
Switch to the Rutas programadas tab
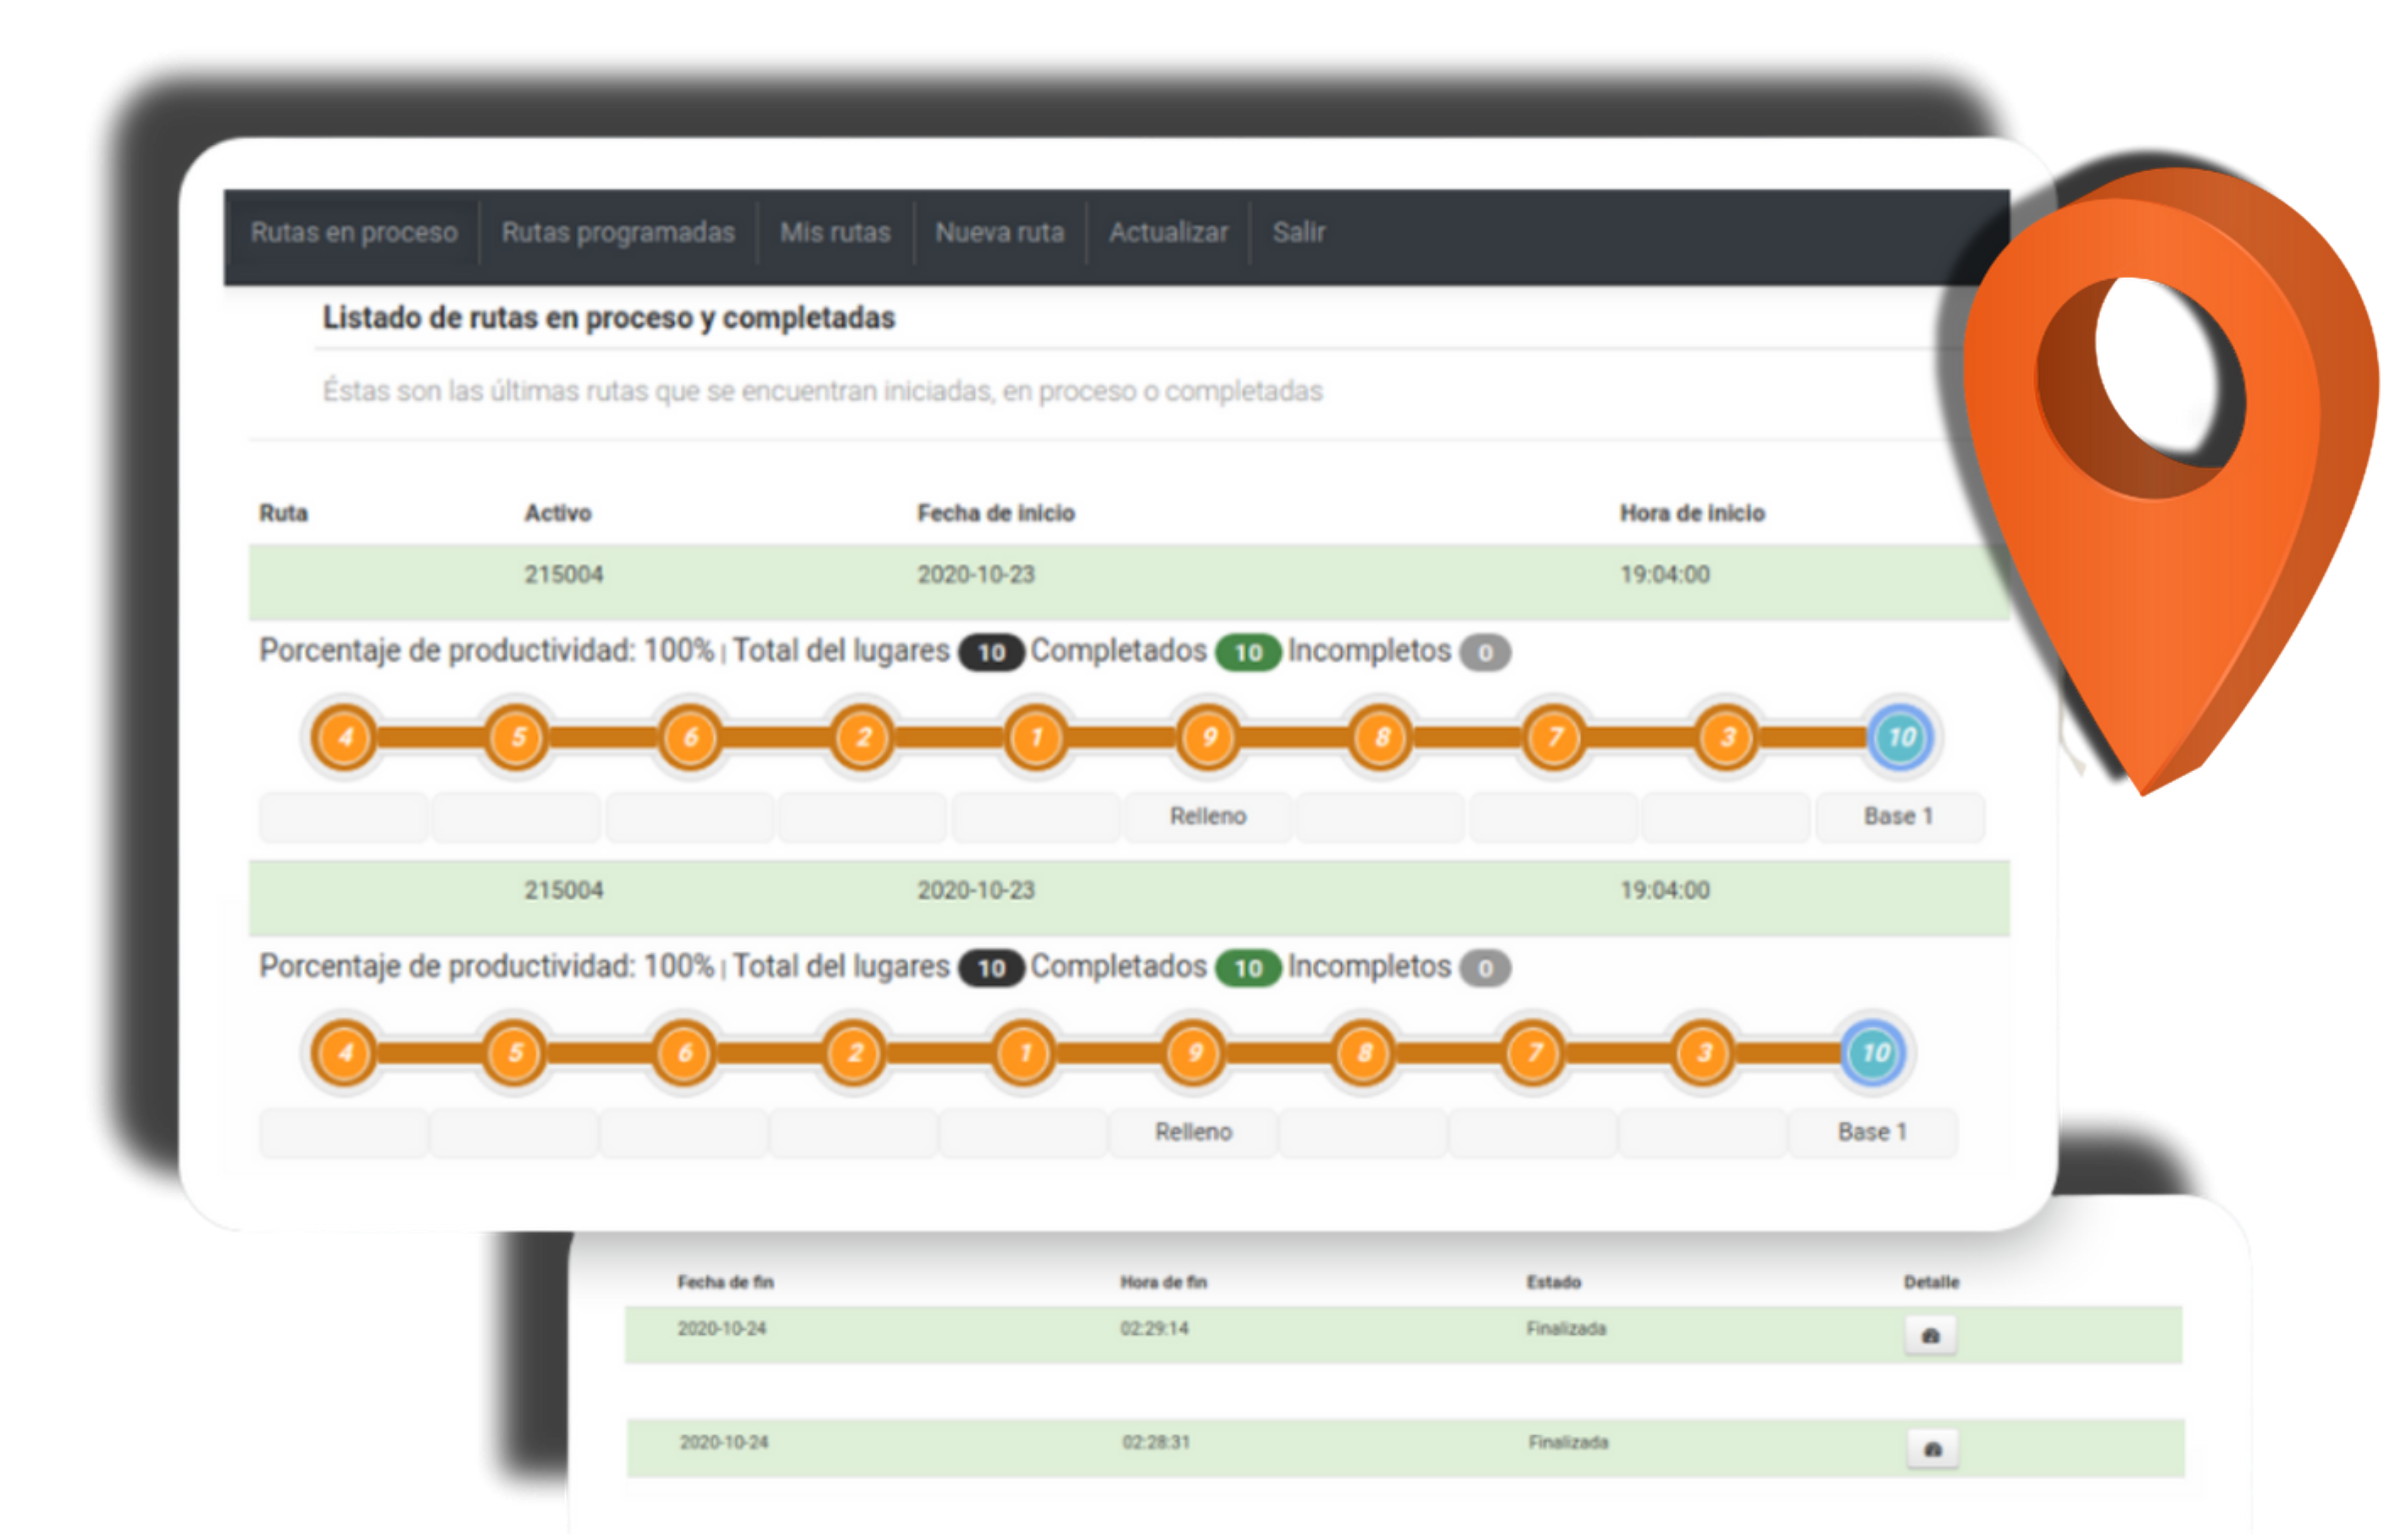617,232
